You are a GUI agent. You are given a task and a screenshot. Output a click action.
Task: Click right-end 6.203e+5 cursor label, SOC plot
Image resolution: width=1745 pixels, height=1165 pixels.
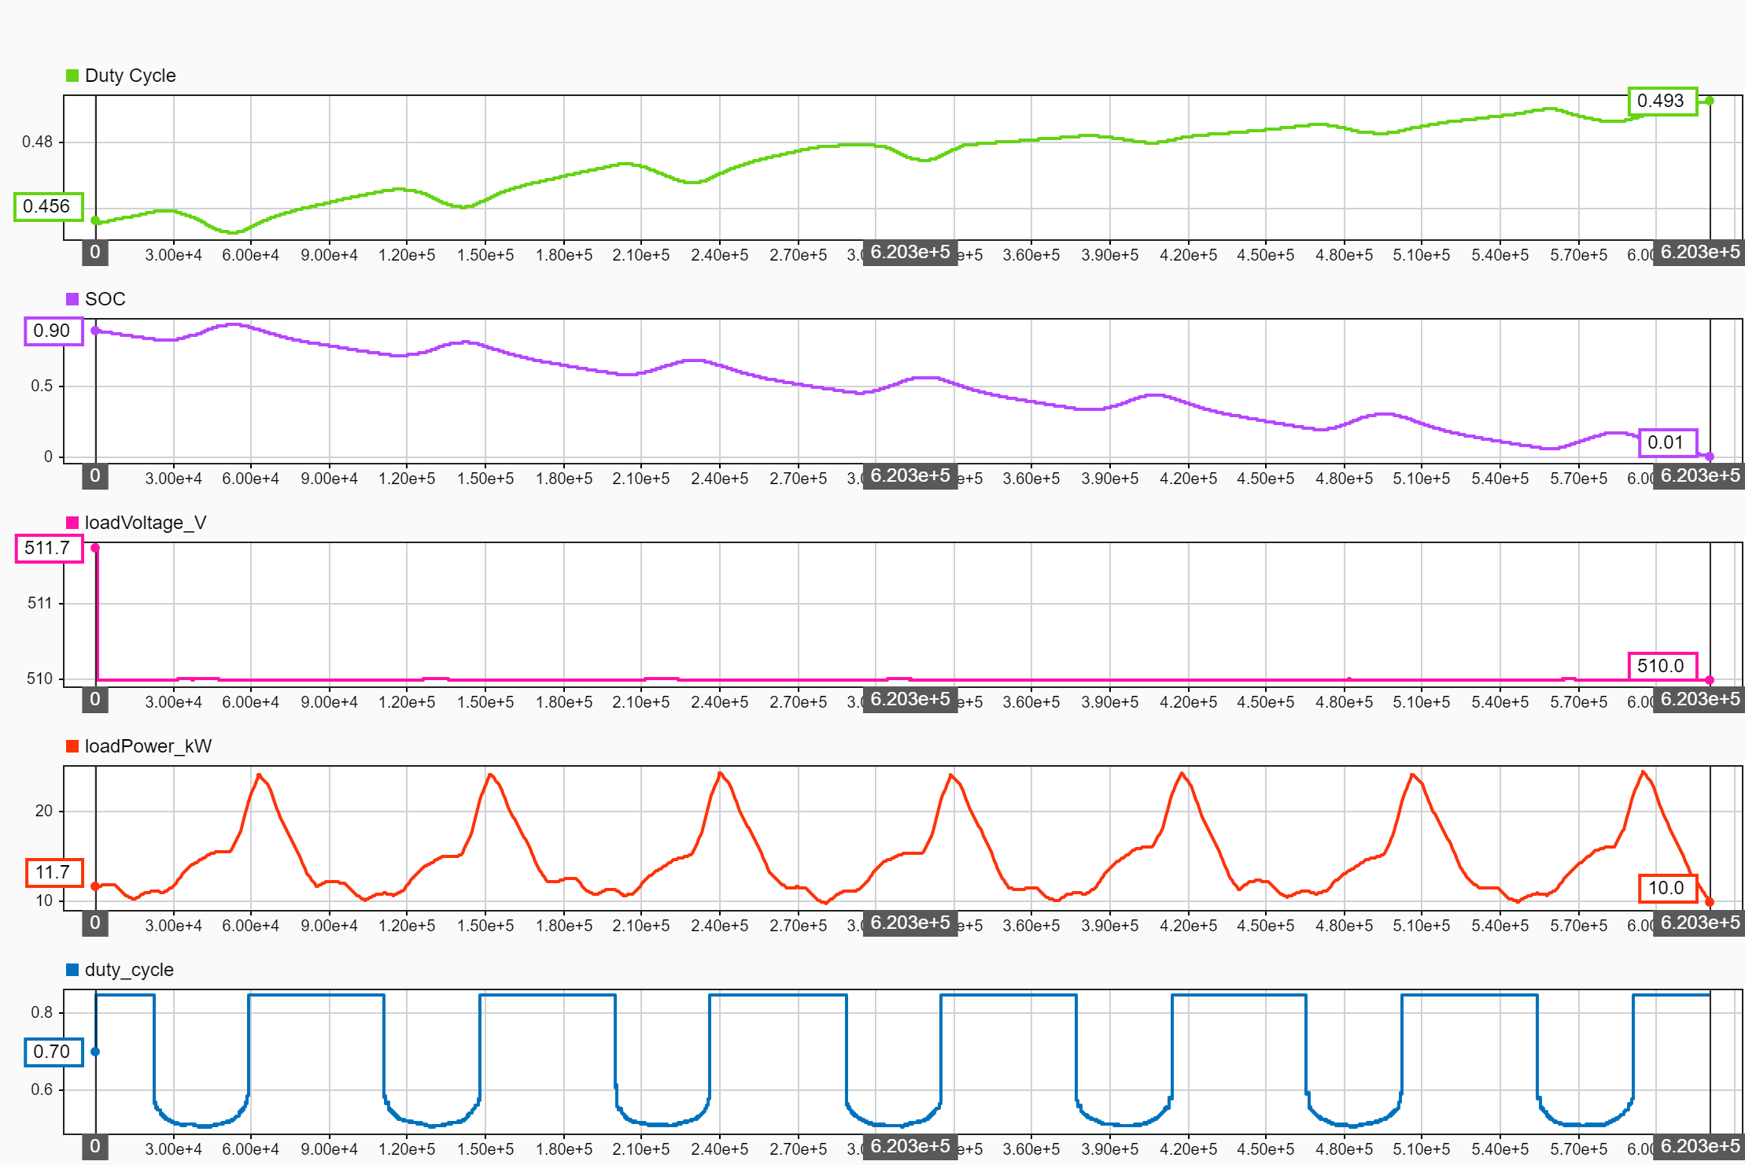[x=1699, y=476]
